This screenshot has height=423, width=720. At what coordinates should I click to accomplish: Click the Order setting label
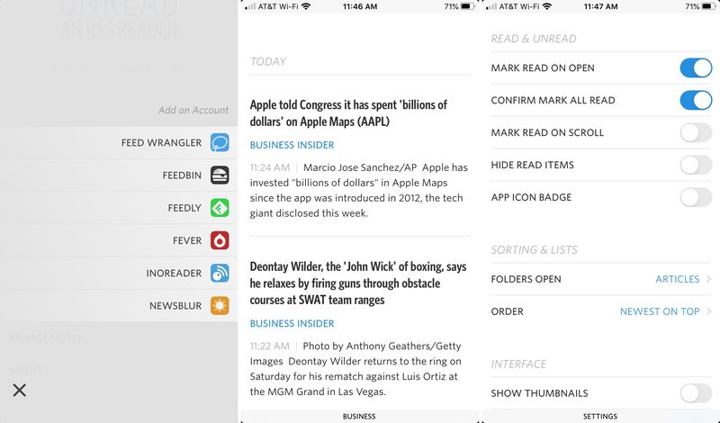(x=507, y=311)
